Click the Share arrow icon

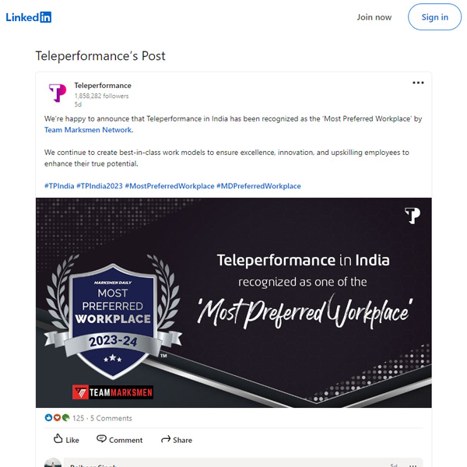(x=166, y=439)
